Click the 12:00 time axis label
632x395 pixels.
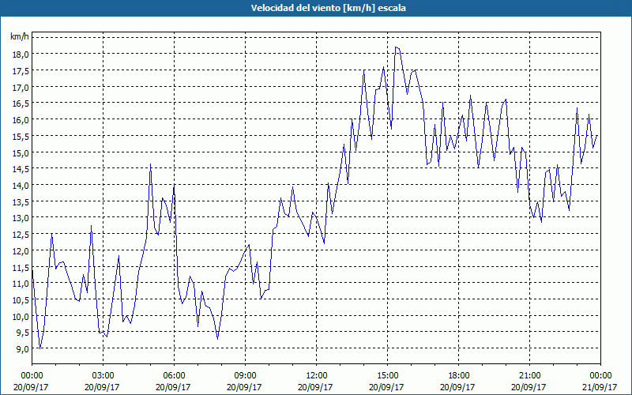coord(317,376)
